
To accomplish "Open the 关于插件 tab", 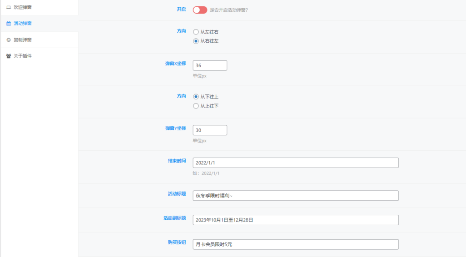I will tap(40, 56).
